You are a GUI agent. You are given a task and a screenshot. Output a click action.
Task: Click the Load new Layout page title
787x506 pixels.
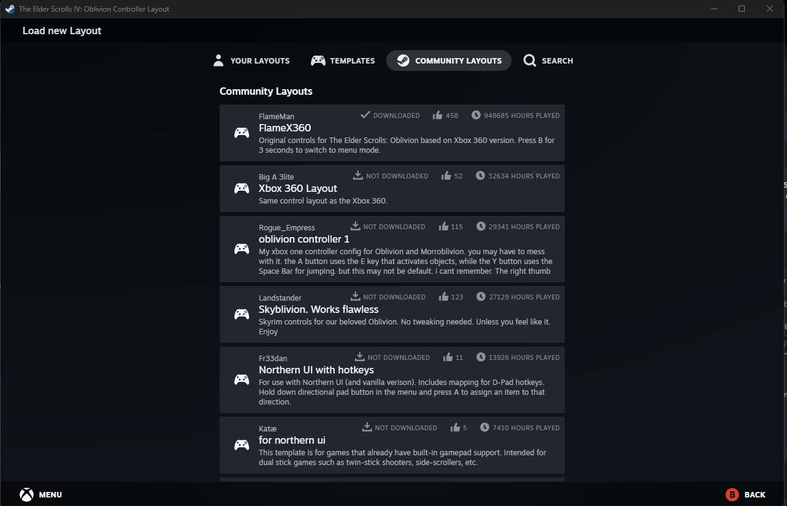[x=62, y=31]
